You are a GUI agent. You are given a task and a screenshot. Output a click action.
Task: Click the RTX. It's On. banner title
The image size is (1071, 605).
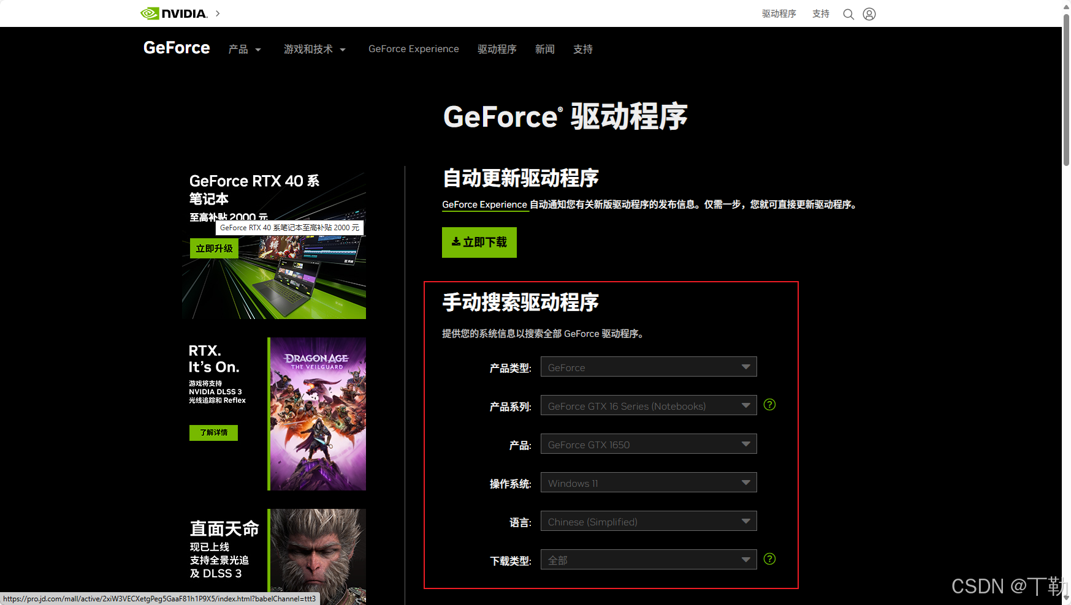pyautogui.click(x=214, y=359)
